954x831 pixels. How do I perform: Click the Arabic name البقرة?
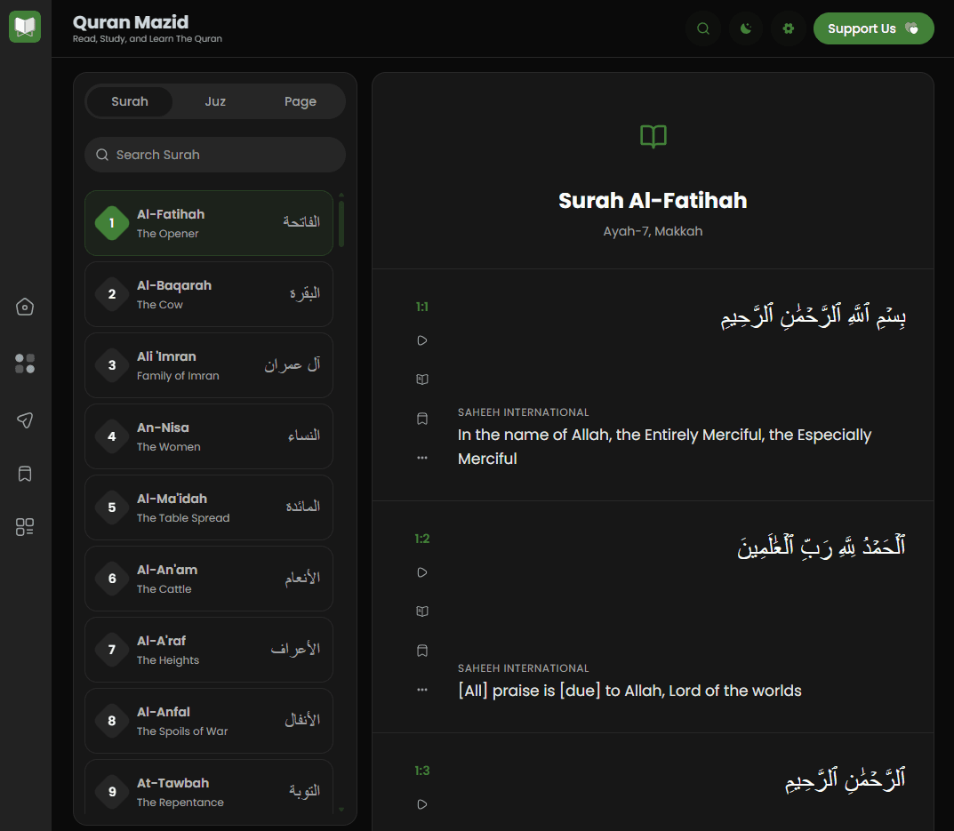coord(305,293)
